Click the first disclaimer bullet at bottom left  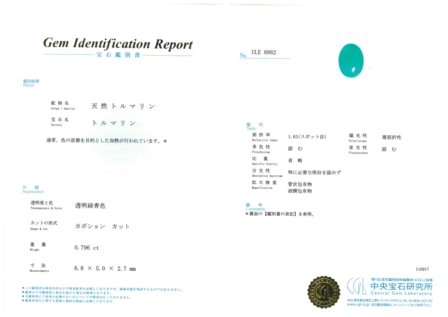tap(102, 289)
